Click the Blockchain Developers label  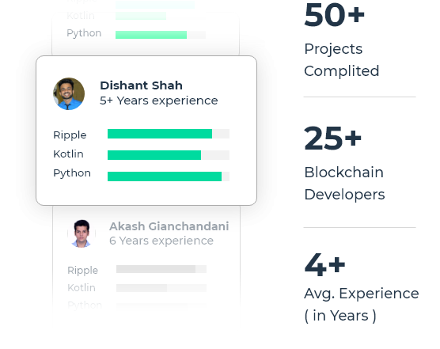coord(344,183)
